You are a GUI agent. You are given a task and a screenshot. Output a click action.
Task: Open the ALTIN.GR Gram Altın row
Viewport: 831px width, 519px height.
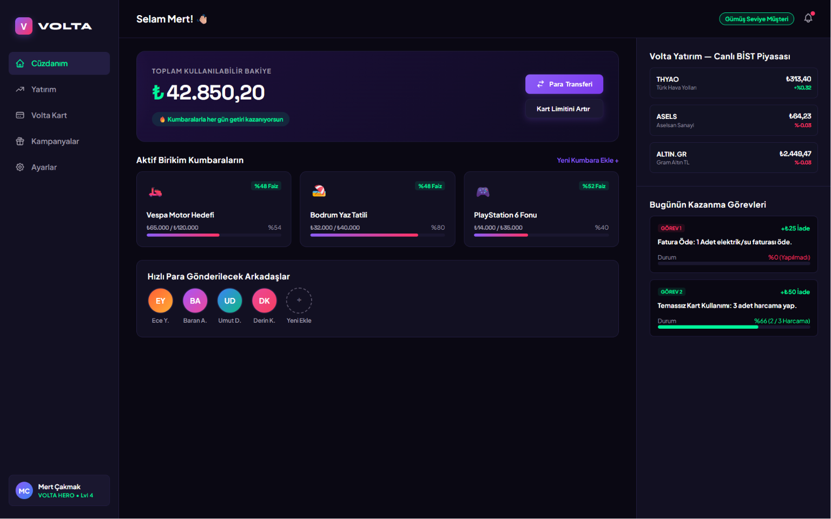(x=734, y=158)
